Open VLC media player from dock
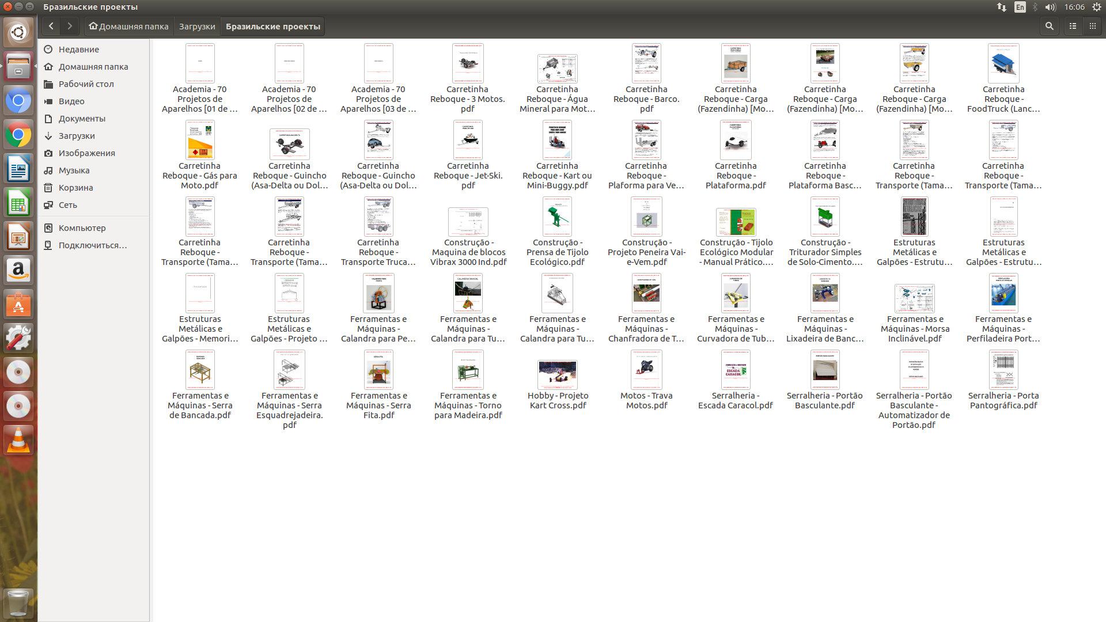The width and height of the screenshot is (1106, 622). click(18, 440)
